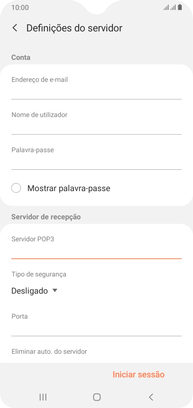Viewport: 193px width, 408px height.
Task: Tap the Definições do servidor title
Action: coord(74,28)
